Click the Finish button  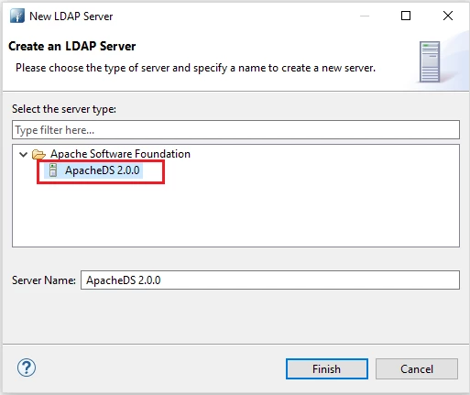[x=327, y=368]
